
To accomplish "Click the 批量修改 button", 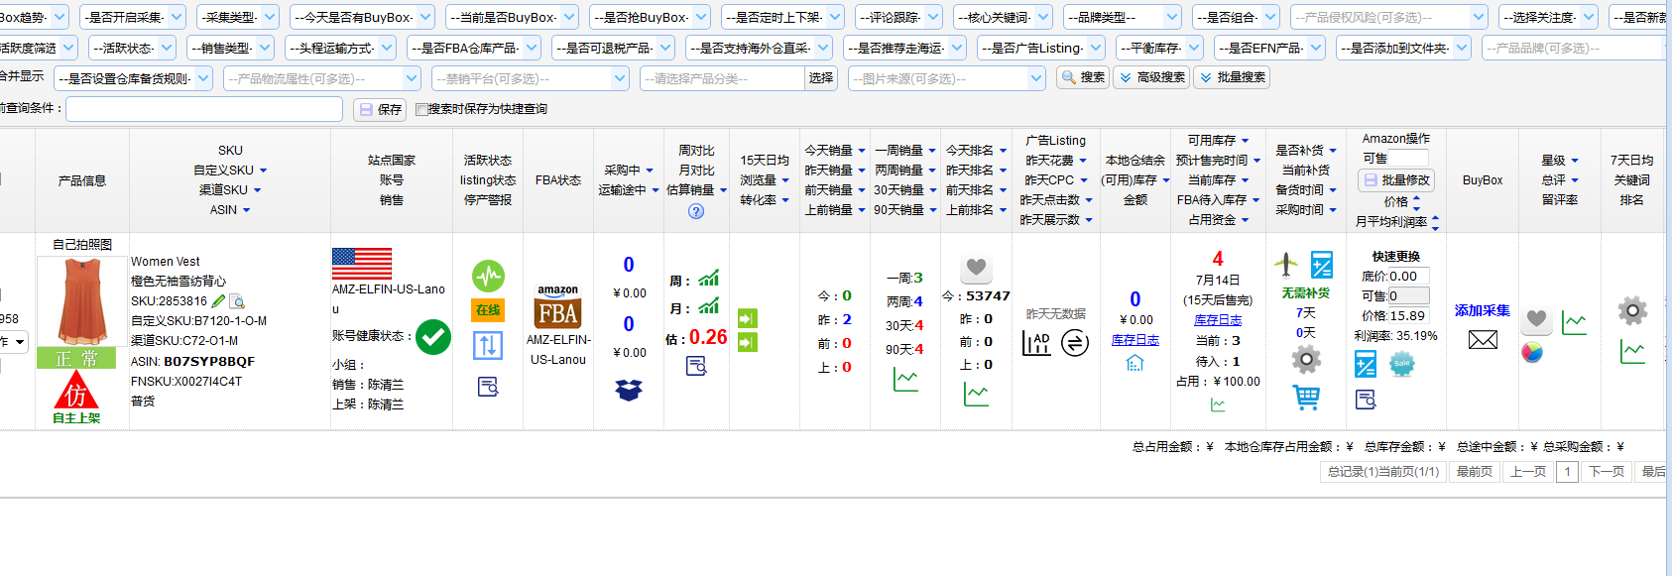I will [x=1396, y=180].
